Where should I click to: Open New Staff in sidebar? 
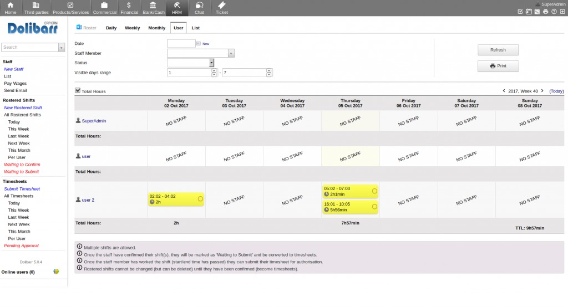14,69
